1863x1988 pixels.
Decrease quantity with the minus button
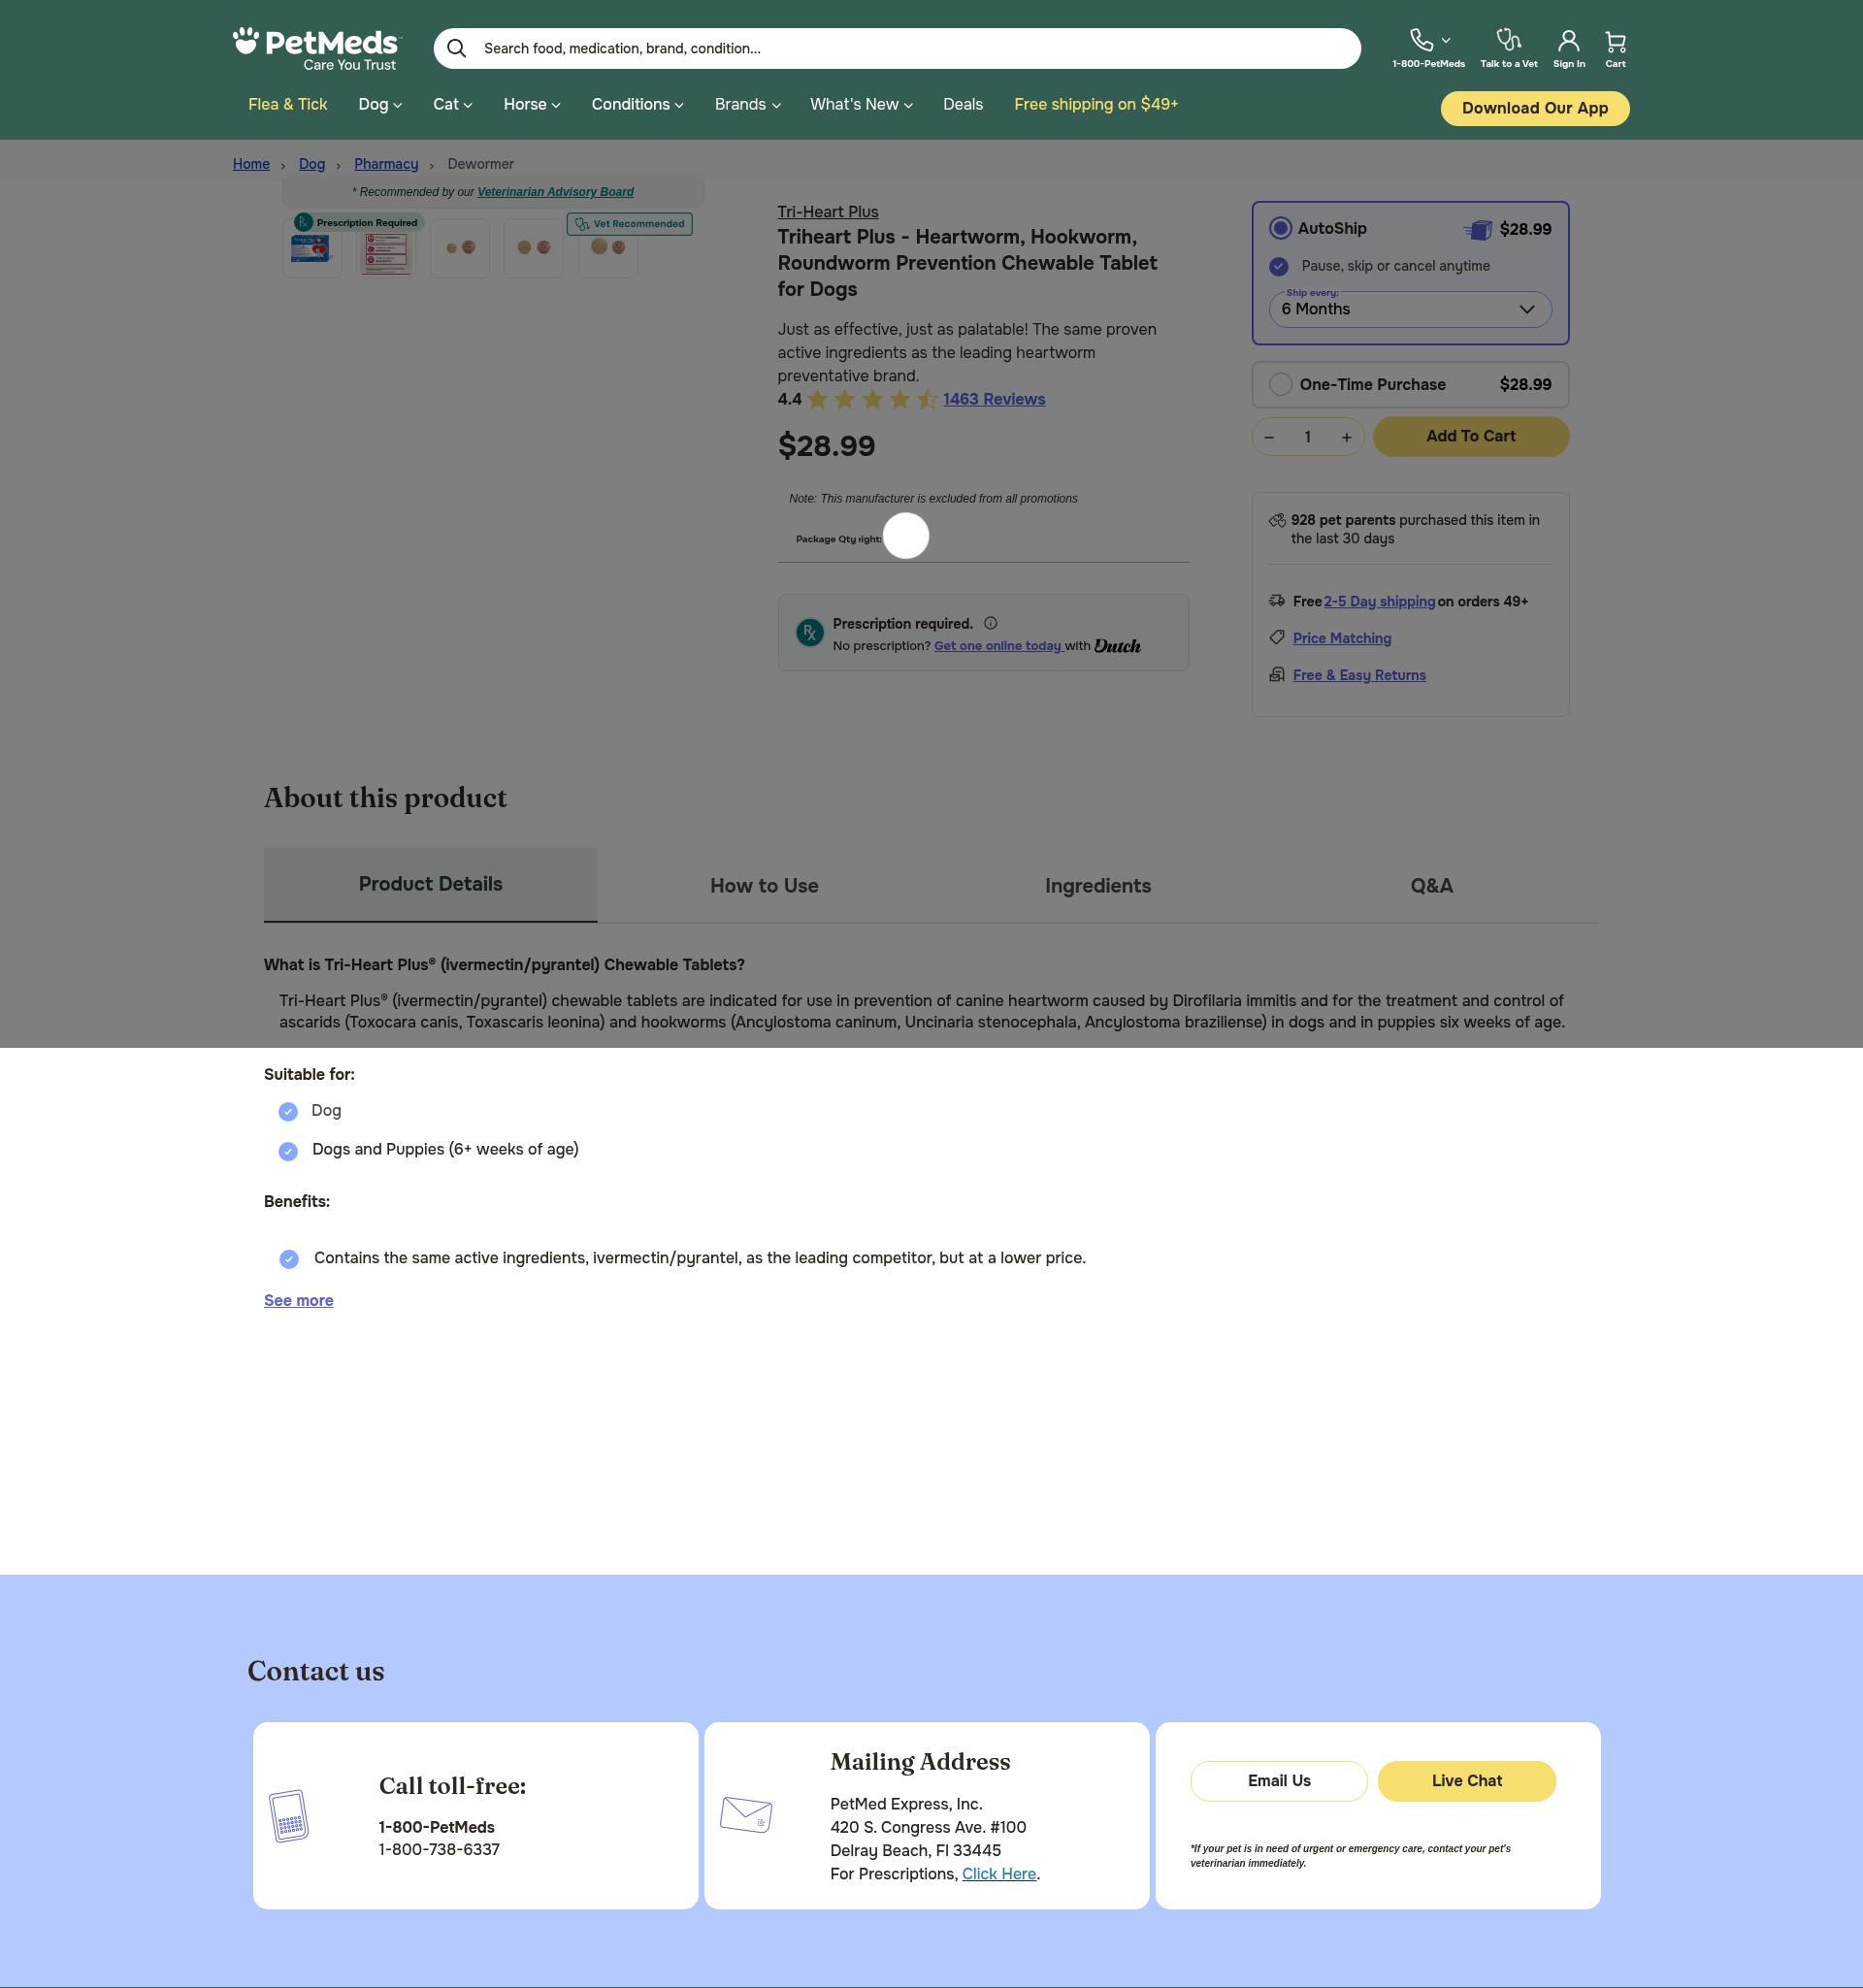(x=1269, y=437)
